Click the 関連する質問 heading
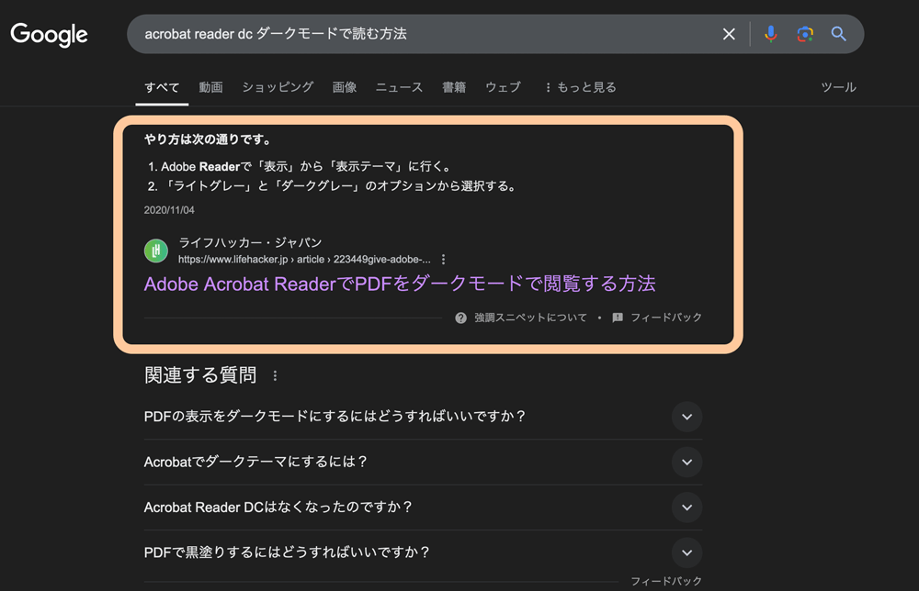 point(200,375)
